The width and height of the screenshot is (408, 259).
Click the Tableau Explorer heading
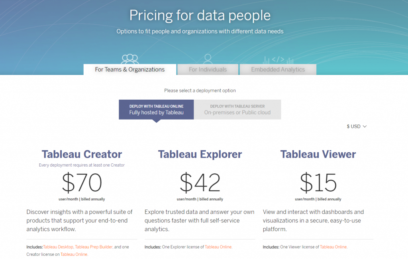pos(200,154)
